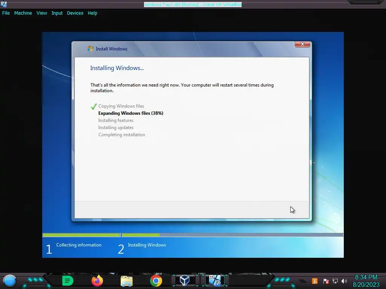Click the Collecting information progress bar segment

(x=81, y=235)
